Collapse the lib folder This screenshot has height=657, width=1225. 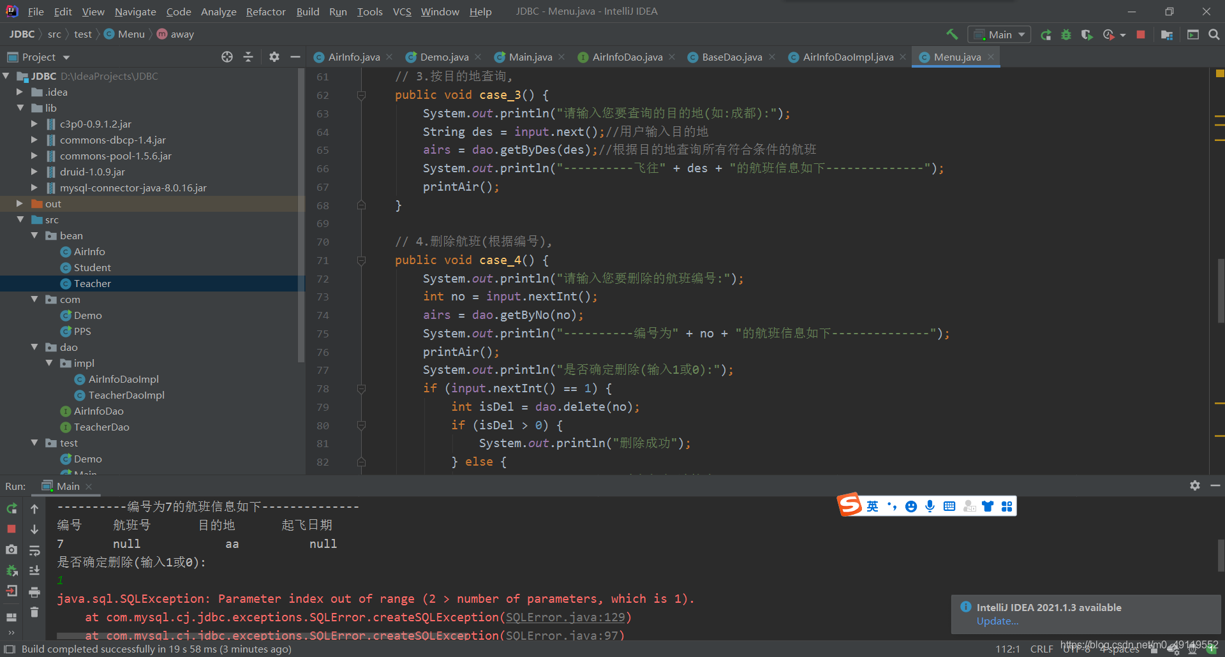pos(20,108)
